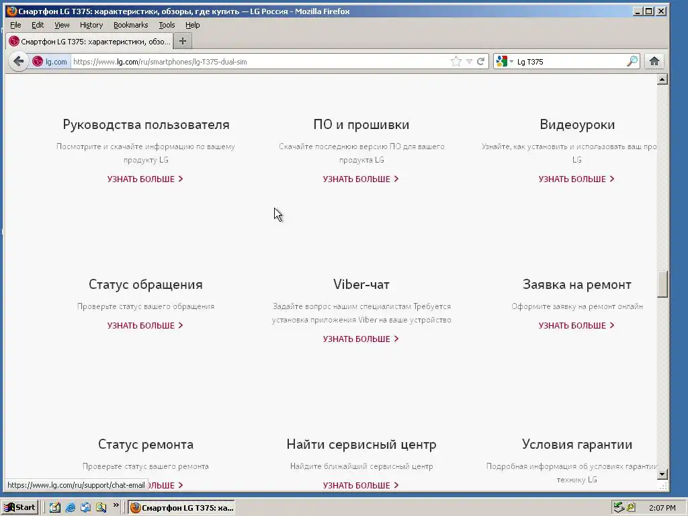Click the Firefox logo in title bar

[x=11, y=11]
